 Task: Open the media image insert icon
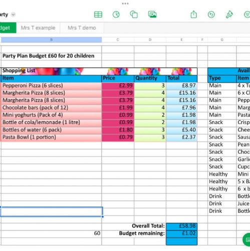[x=152, y=15]
